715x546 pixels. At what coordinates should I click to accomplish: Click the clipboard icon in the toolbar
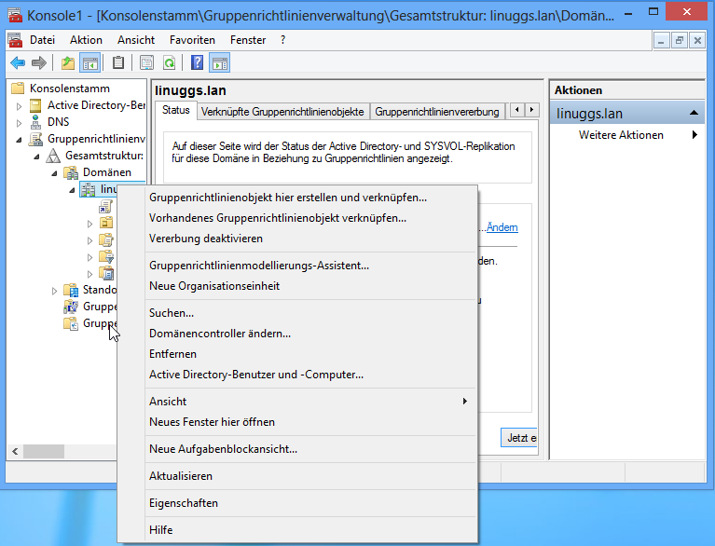coord(118,63)
